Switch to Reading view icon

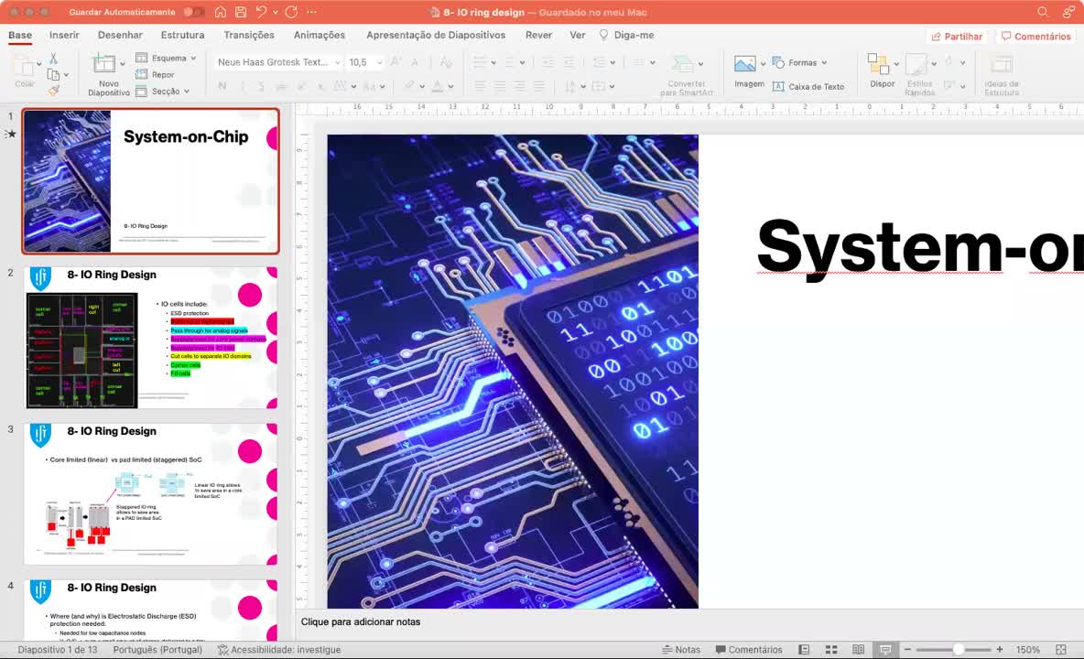(x=858, y=649)
